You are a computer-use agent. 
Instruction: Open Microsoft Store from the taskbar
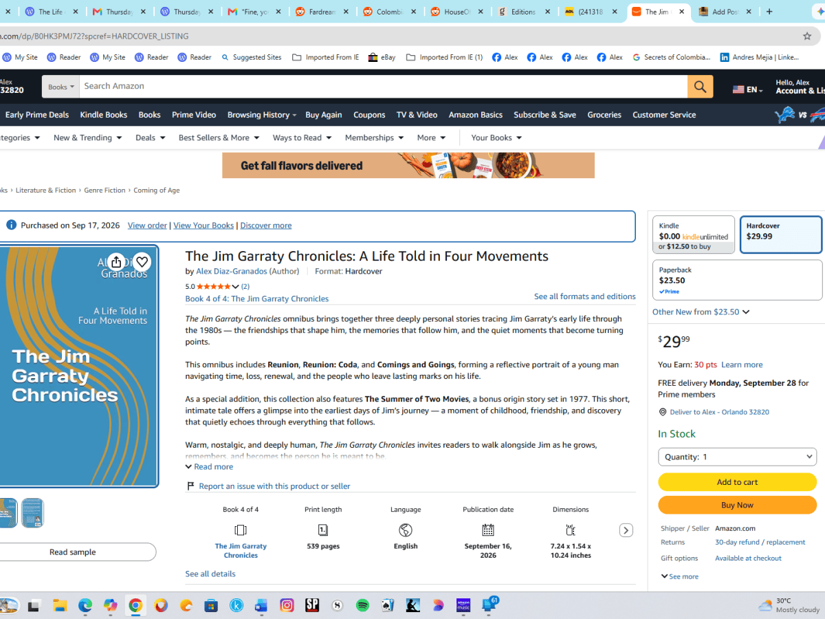(211, 605)
